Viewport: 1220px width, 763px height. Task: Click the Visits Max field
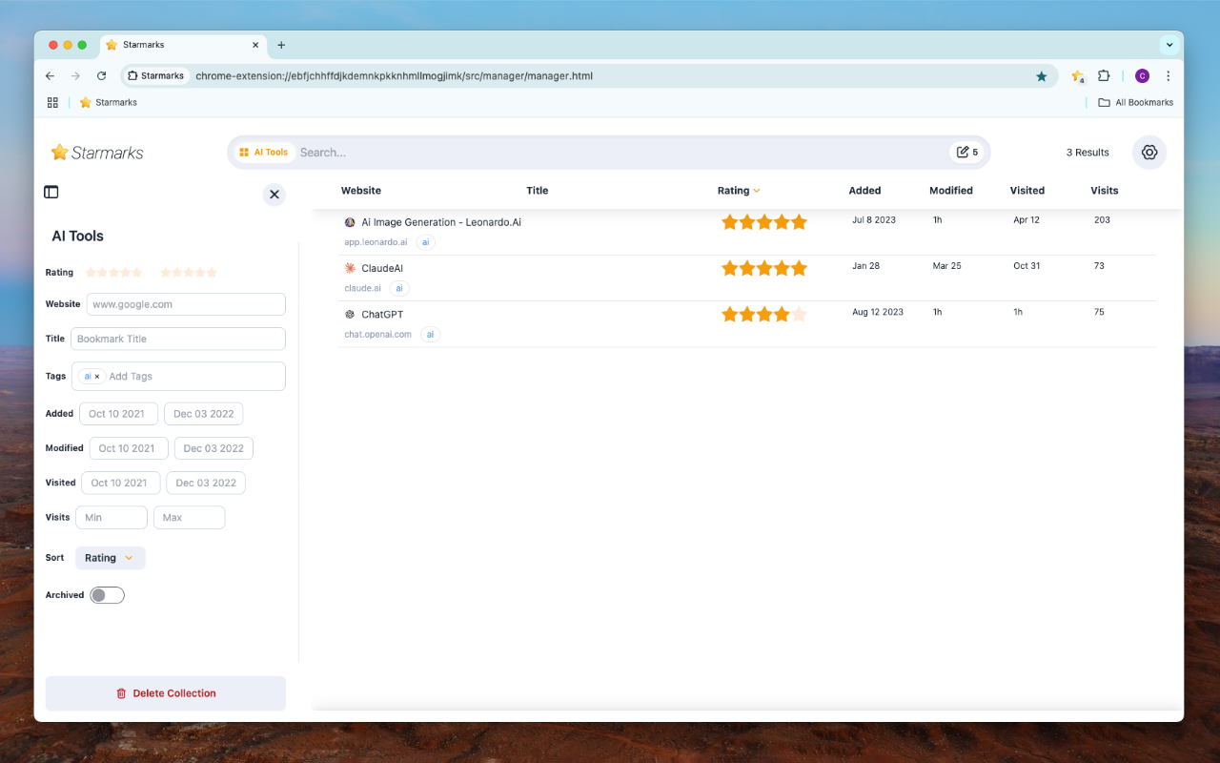click(x=189, y=518)
